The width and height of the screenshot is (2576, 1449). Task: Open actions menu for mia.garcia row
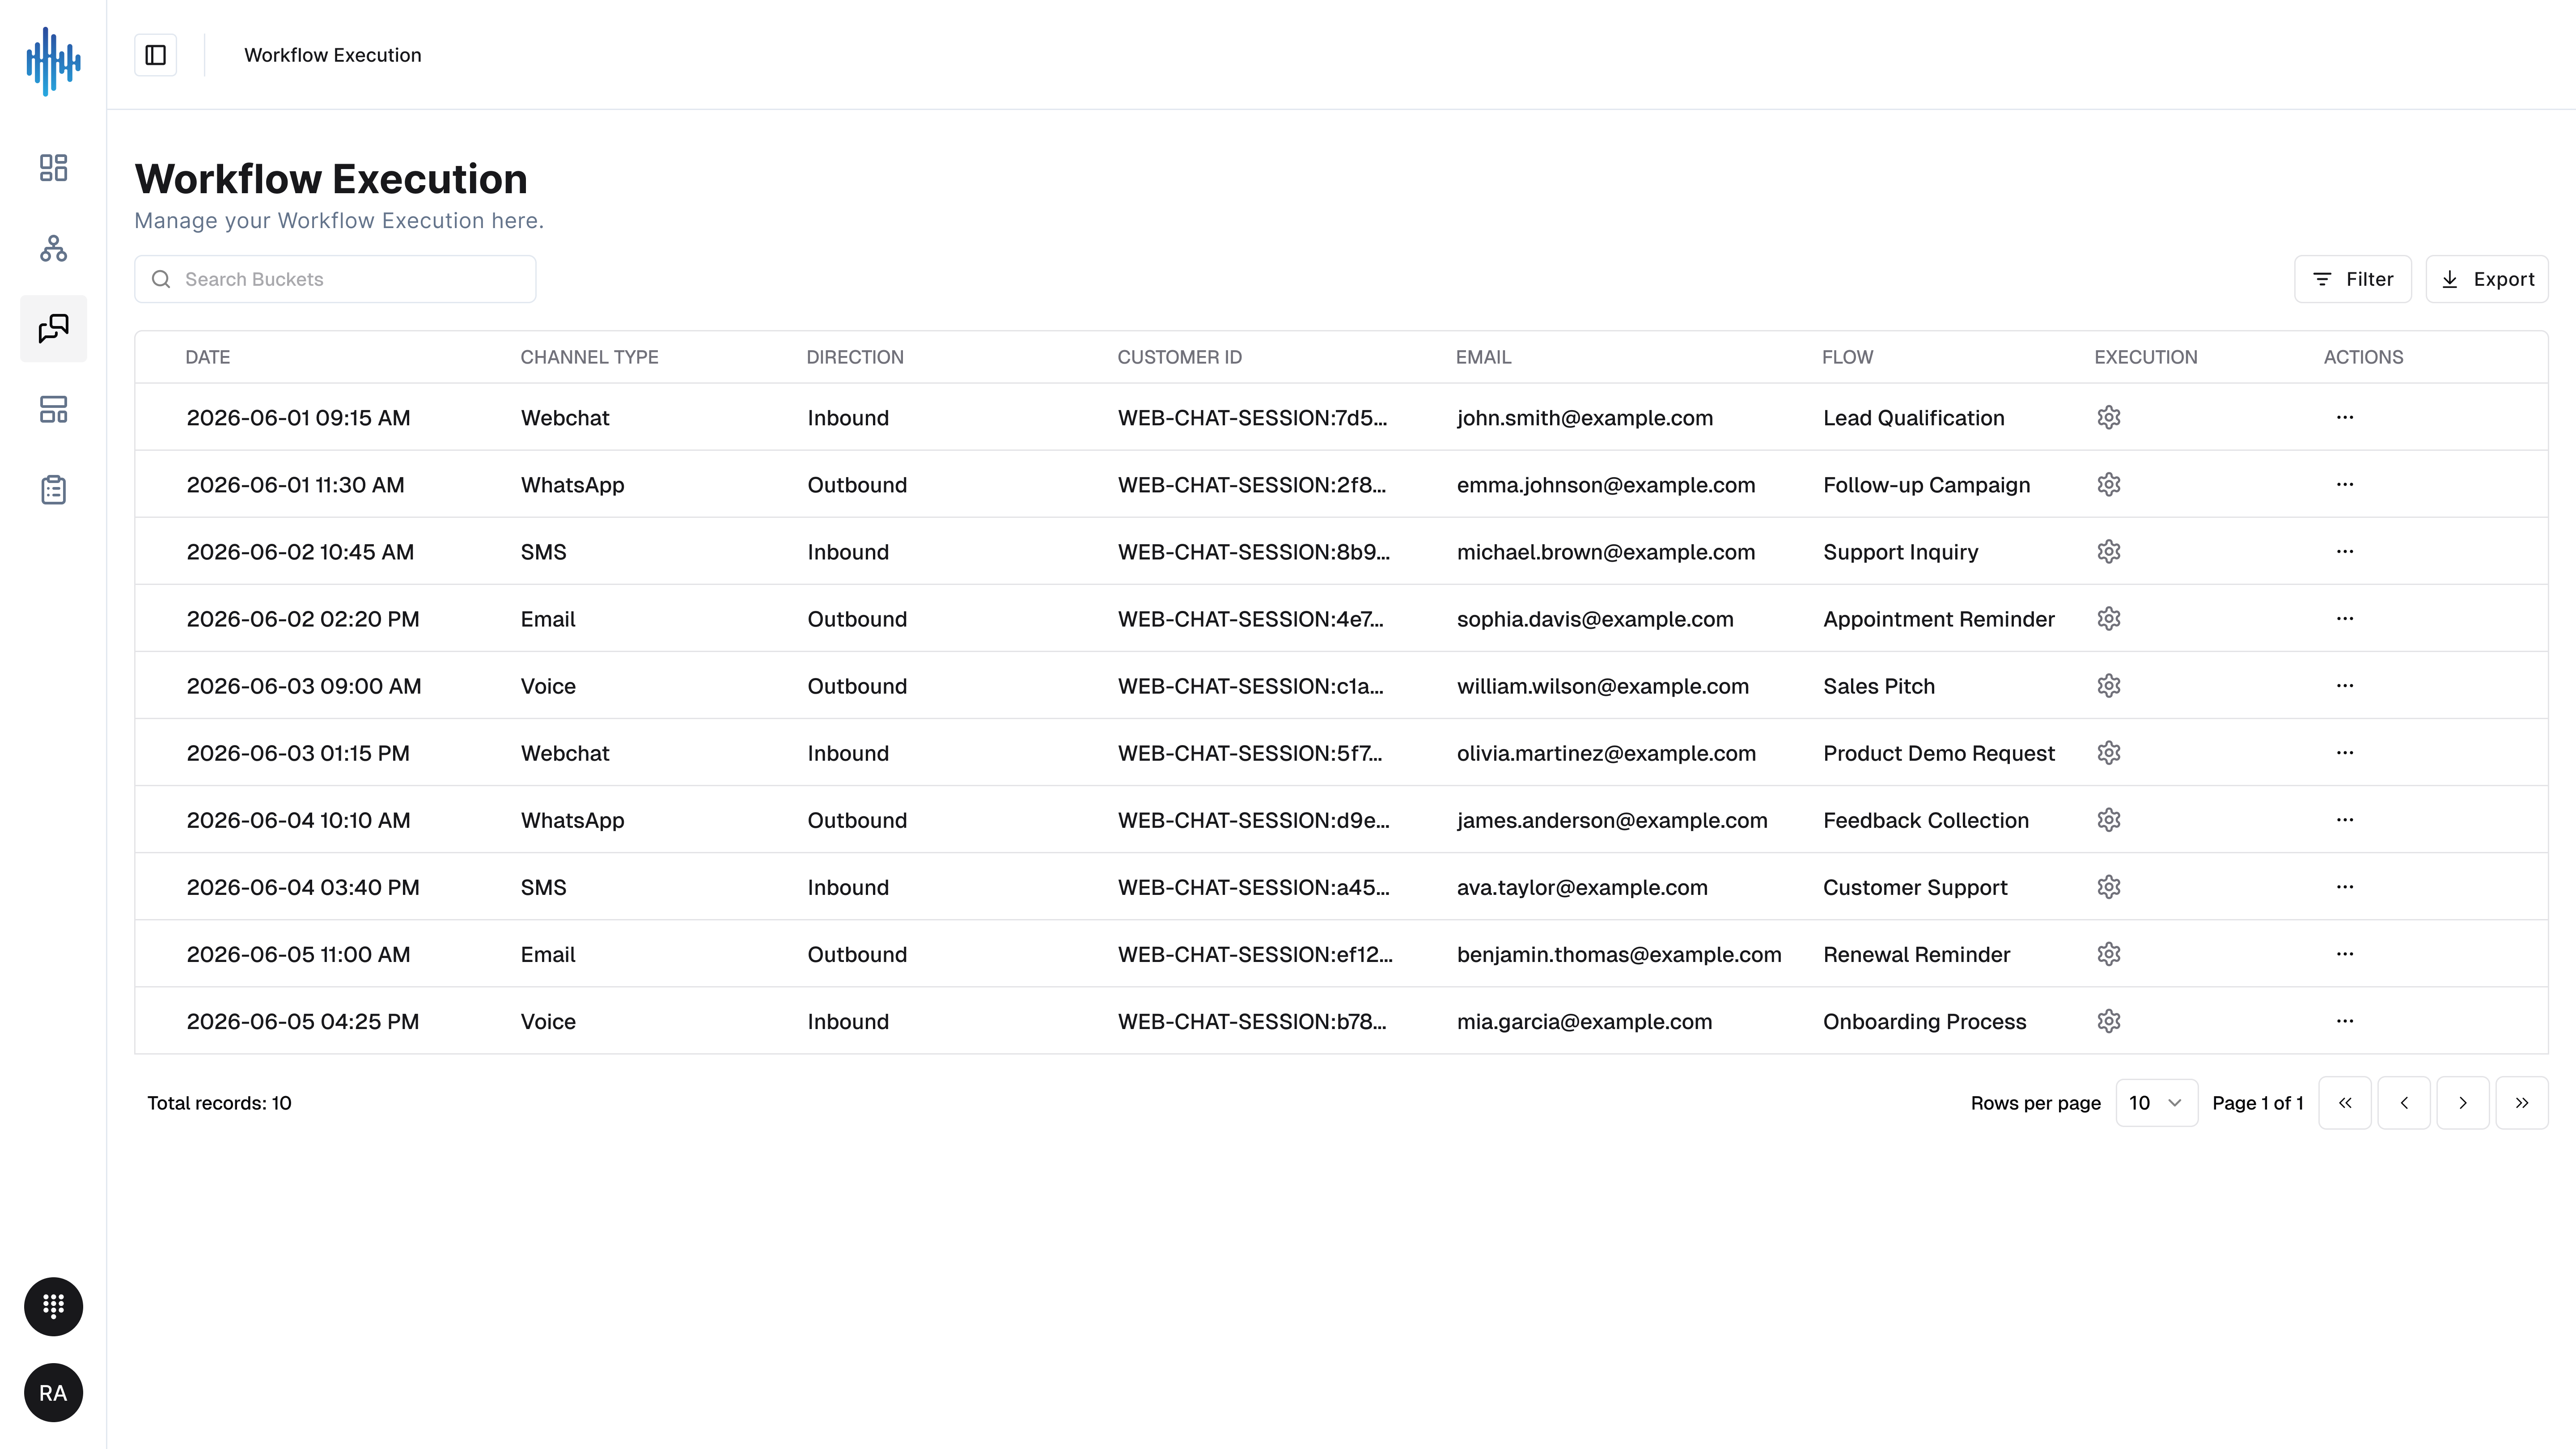pyautogui.click(x=2345, y=1020)
